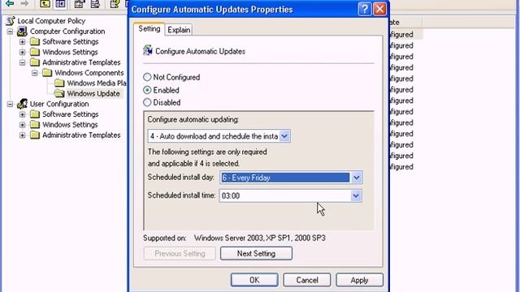520x292 pixels.
Task: Open the Help icon in the console toolbar
Action: click(115, 3)
